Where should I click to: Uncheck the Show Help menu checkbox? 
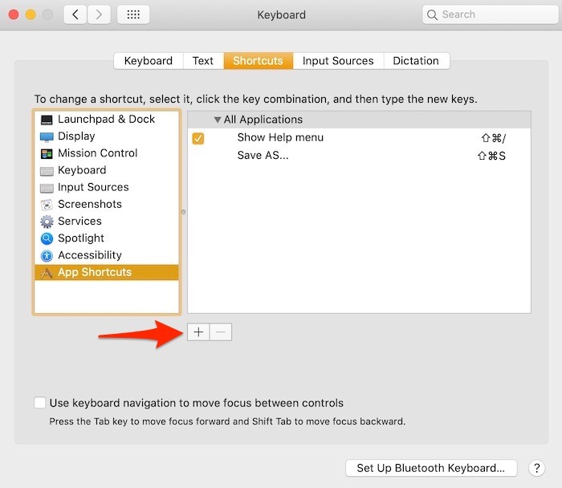coord(198,138)
